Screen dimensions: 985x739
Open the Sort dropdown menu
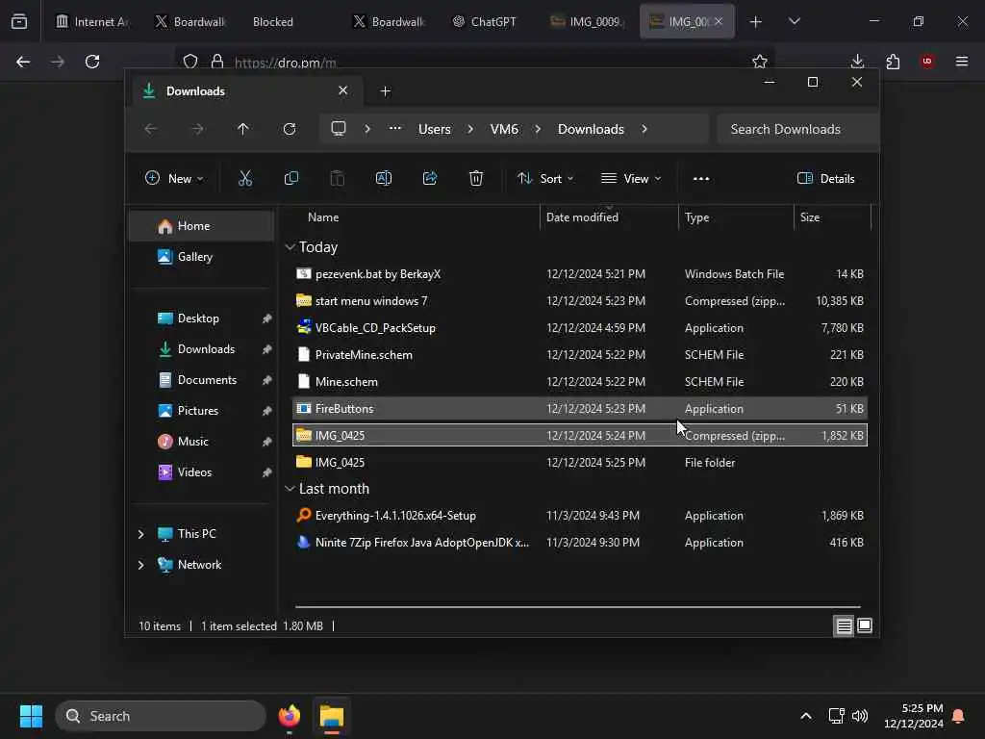tap(545, 178)
